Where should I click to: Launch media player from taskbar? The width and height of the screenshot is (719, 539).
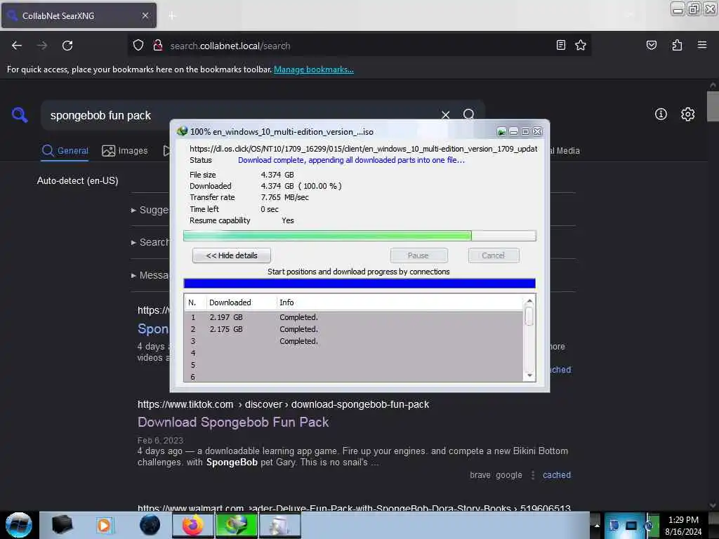[104, 525]
